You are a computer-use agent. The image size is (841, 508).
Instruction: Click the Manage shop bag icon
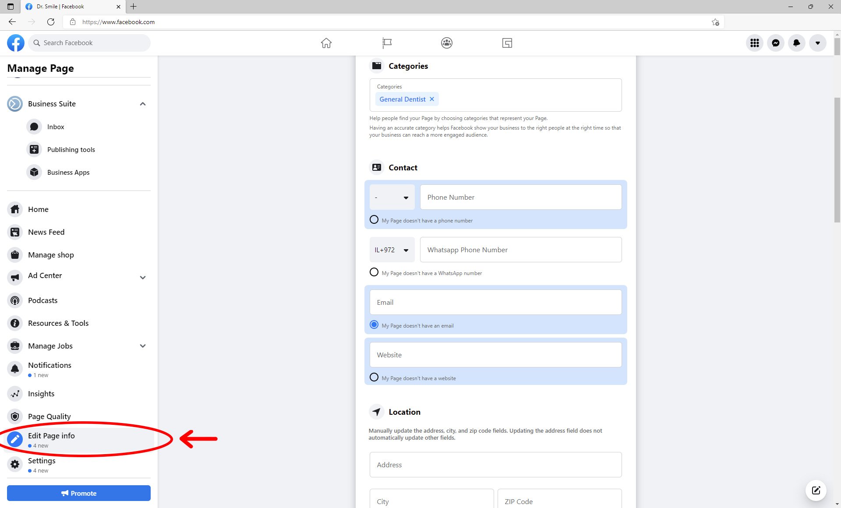[15, 255]
